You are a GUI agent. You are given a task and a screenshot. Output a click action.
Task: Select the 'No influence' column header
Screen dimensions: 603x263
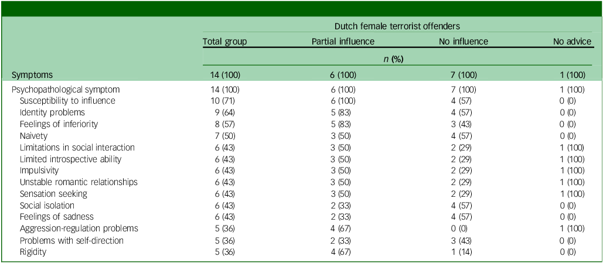463,41
